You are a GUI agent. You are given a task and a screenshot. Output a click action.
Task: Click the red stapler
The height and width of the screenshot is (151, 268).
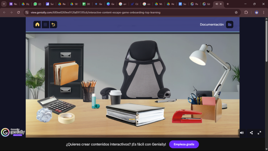pos(187,117)
